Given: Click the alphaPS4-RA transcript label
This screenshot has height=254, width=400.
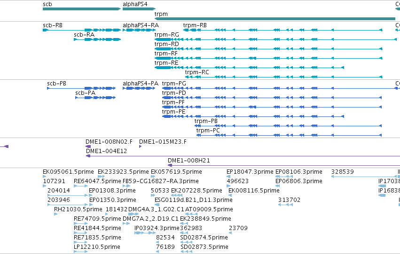Looking at the screenshot, I should [x=141, y=25].
